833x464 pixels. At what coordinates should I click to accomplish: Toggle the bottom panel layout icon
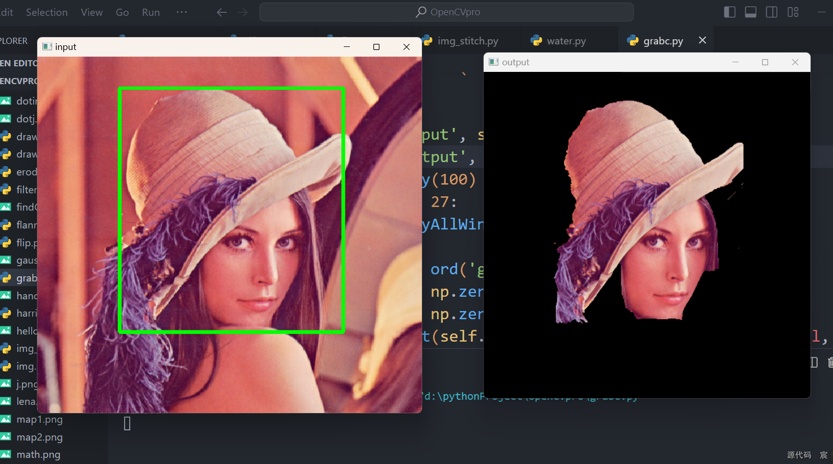[x=751, y=12]
